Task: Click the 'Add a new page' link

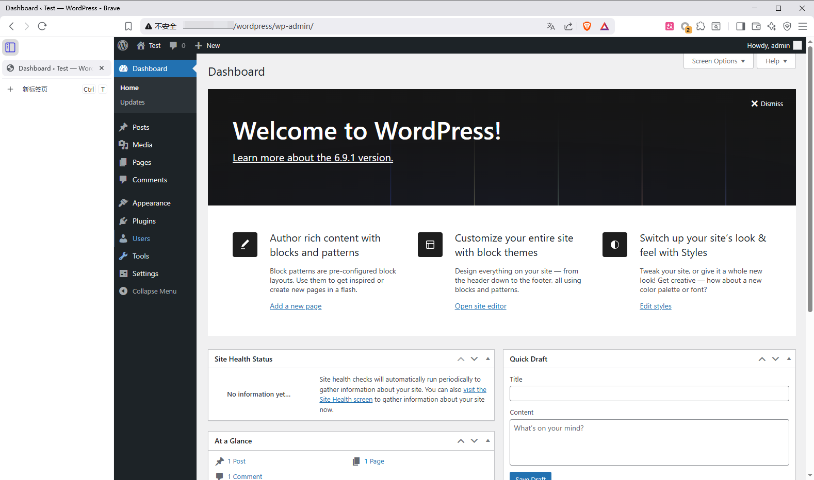Action: [x=296, y=306]
